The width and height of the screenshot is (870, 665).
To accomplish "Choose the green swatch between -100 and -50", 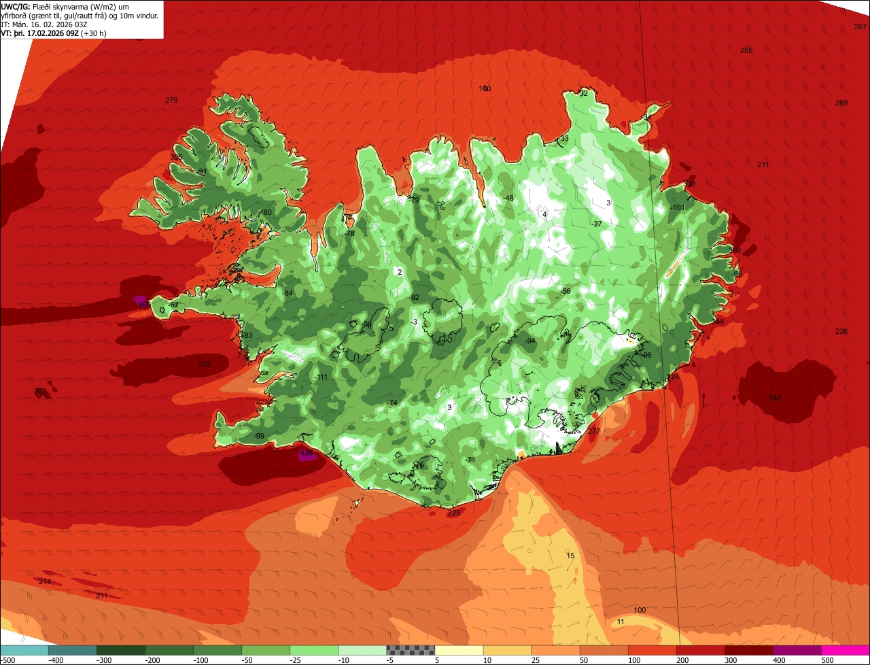I will 217,650.
